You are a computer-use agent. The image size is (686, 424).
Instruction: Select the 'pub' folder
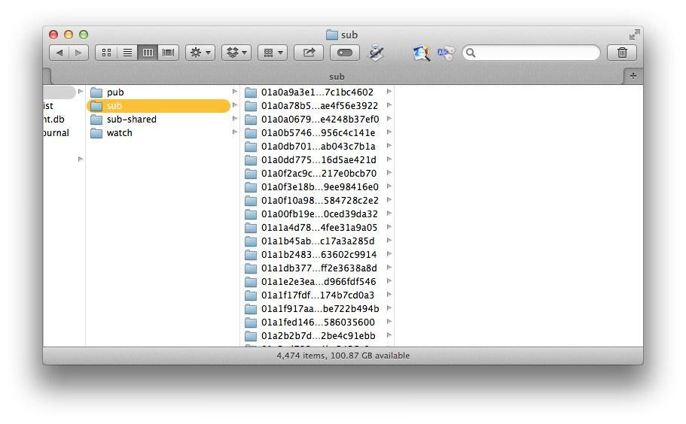coord(115,92)
